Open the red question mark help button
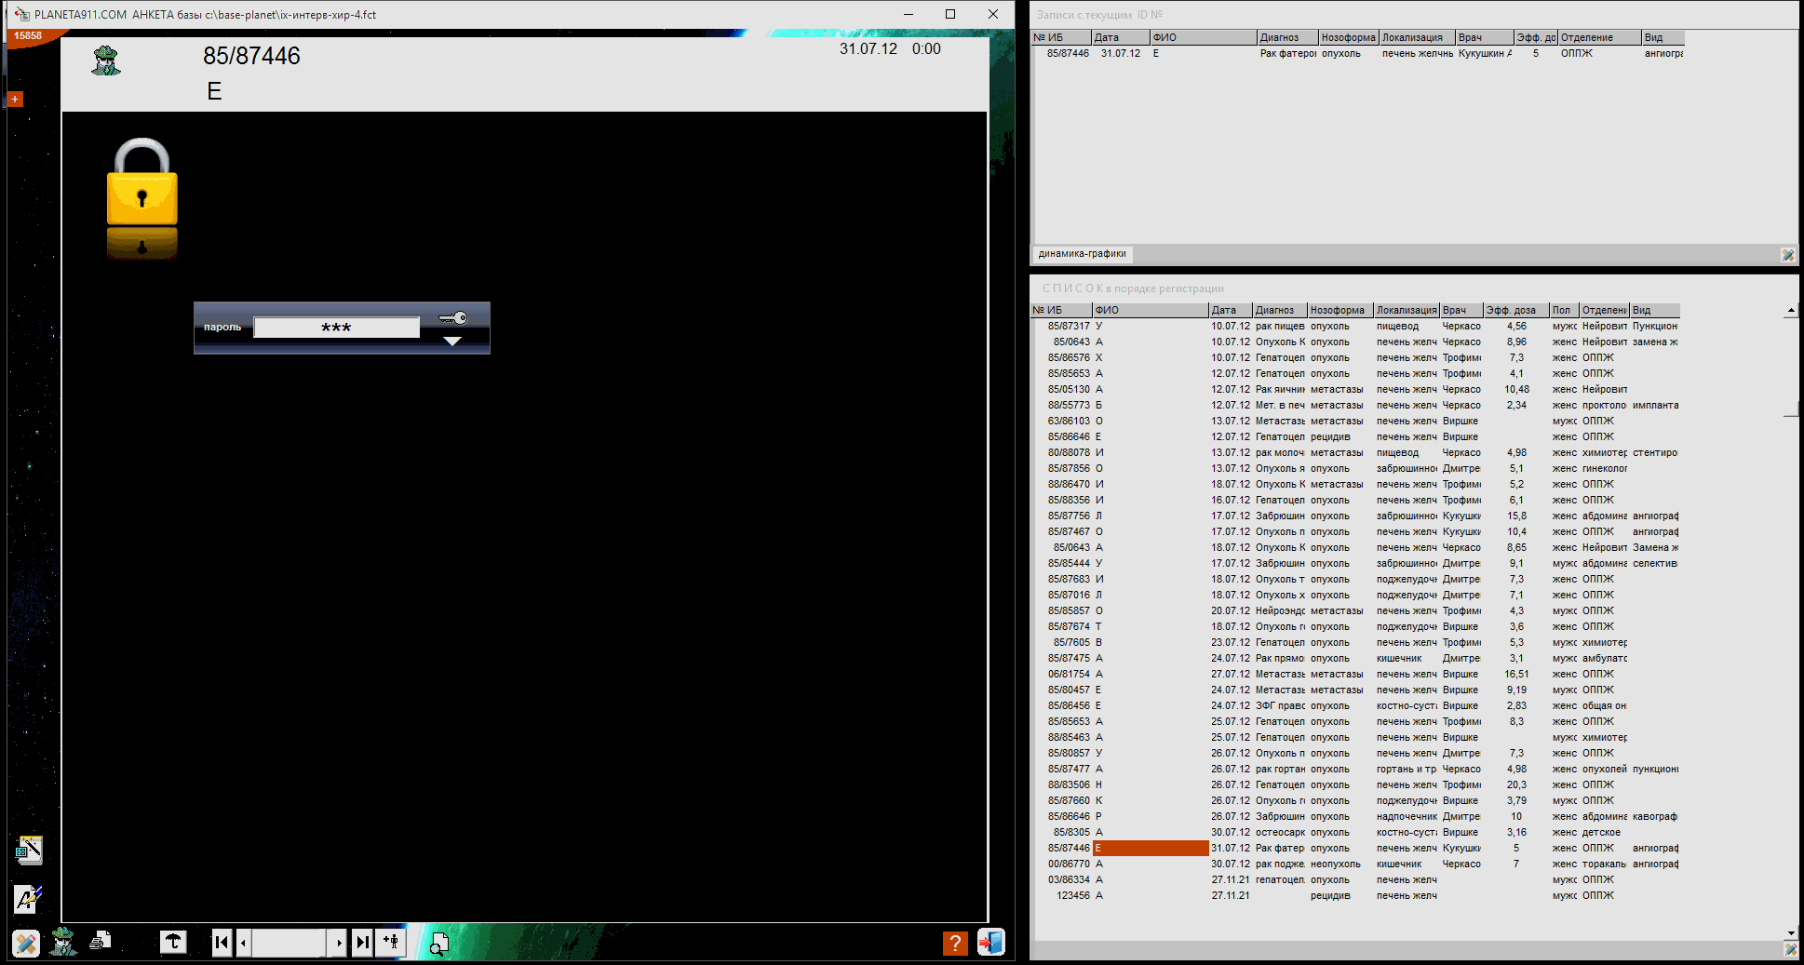 [x=954, y=943]
